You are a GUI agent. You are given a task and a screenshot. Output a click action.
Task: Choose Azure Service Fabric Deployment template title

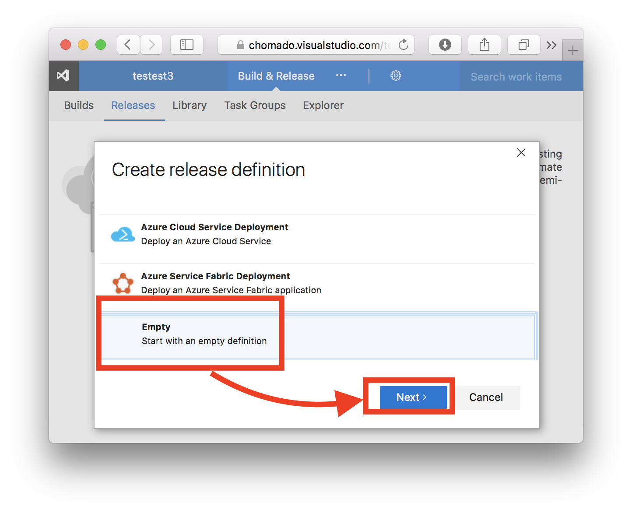tap(215, 276)
